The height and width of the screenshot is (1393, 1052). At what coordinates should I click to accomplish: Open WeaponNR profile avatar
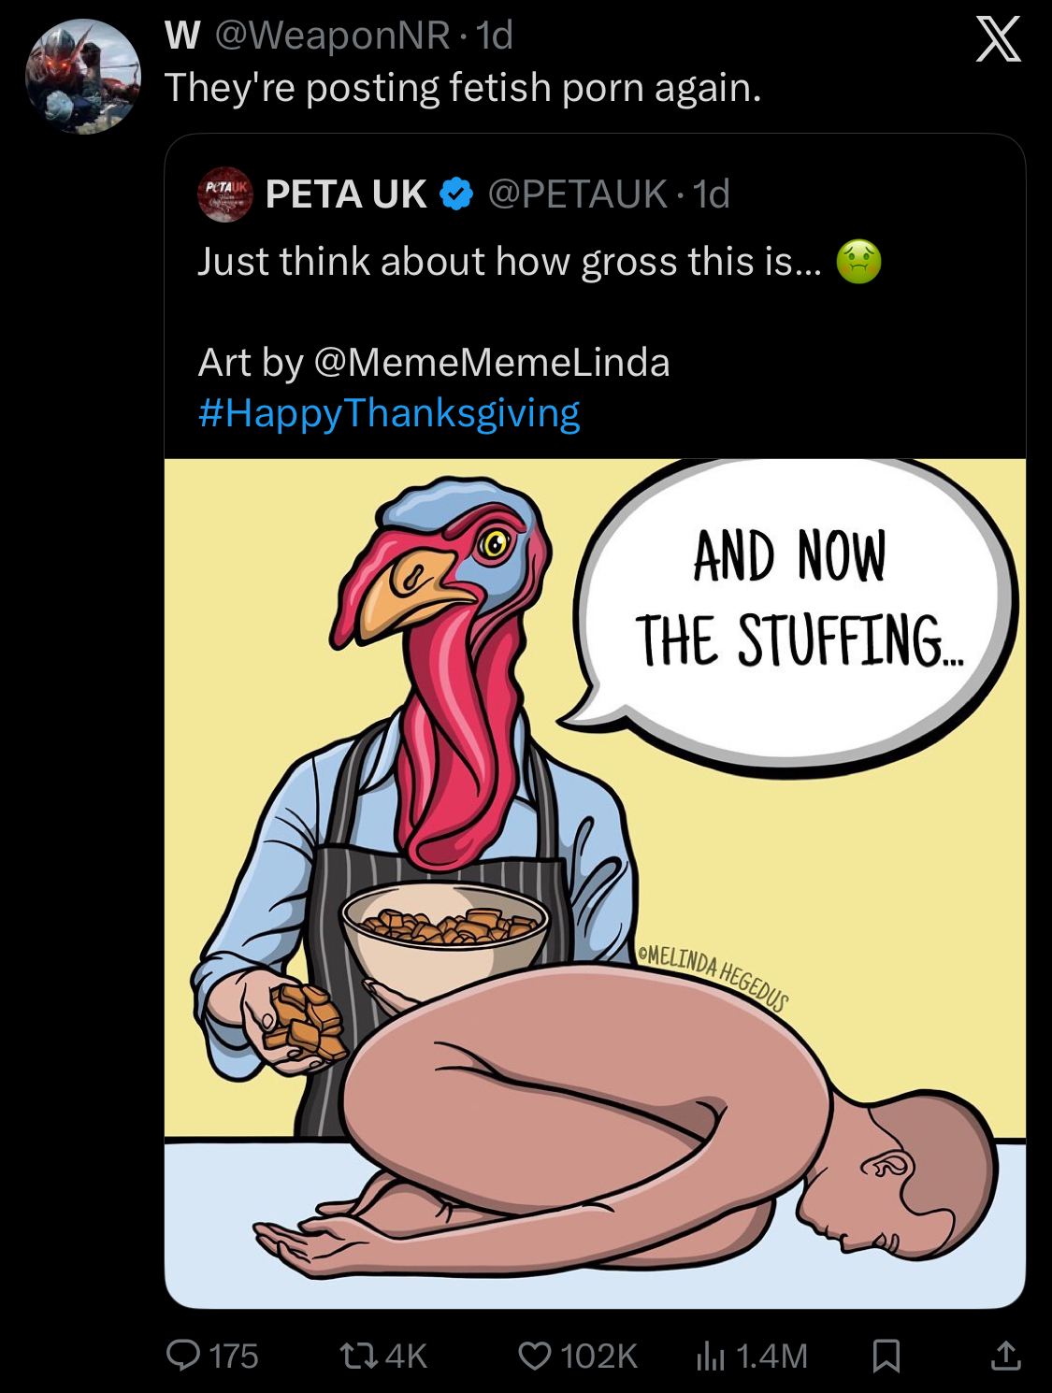point(83,77)
